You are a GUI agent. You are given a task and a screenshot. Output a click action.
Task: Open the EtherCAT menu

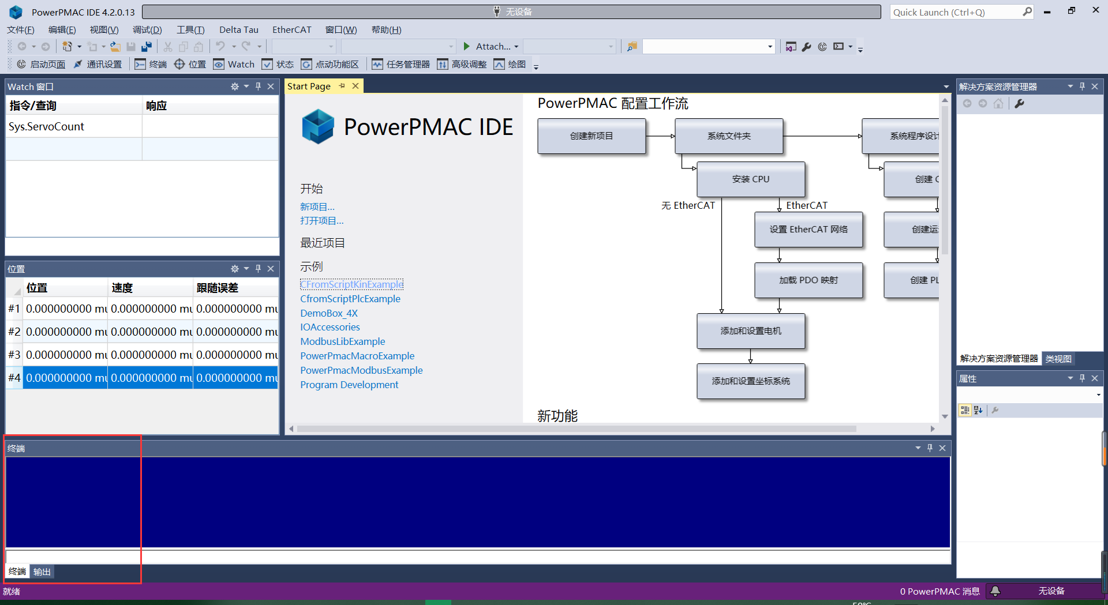point(291,29)
